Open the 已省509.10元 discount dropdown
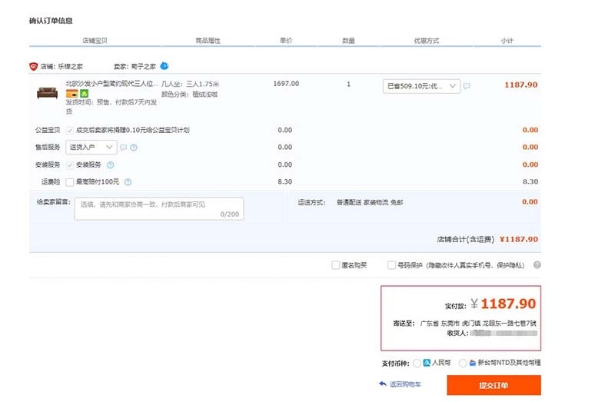615x402 pixels. pyautogui.click(x=421, y=86)
